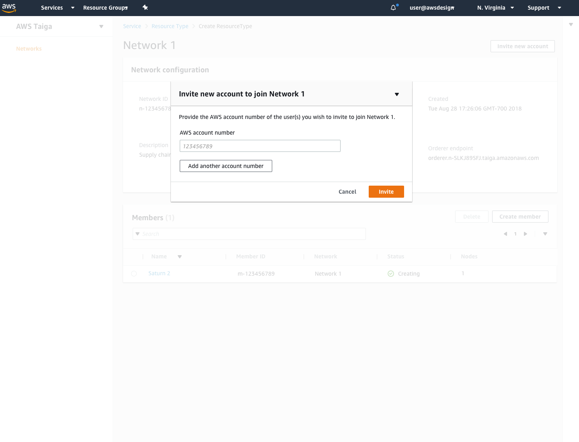Click the AWS account number field
This screenshot has width=579, height=442.
[260, 146]
